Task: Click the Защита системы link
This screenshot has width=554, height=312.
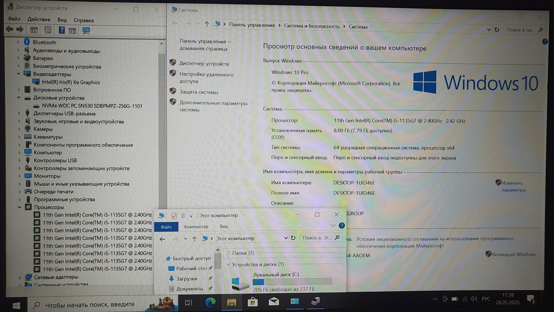Action: (x=199, y=92)
